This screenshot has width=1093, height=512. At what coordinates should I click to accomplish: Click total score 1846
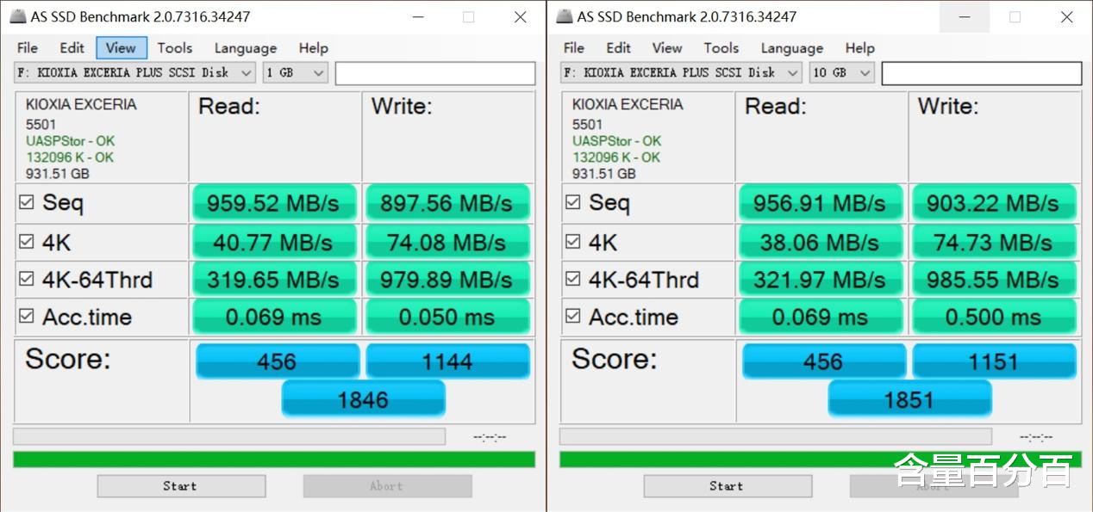[x=363, y=399]
